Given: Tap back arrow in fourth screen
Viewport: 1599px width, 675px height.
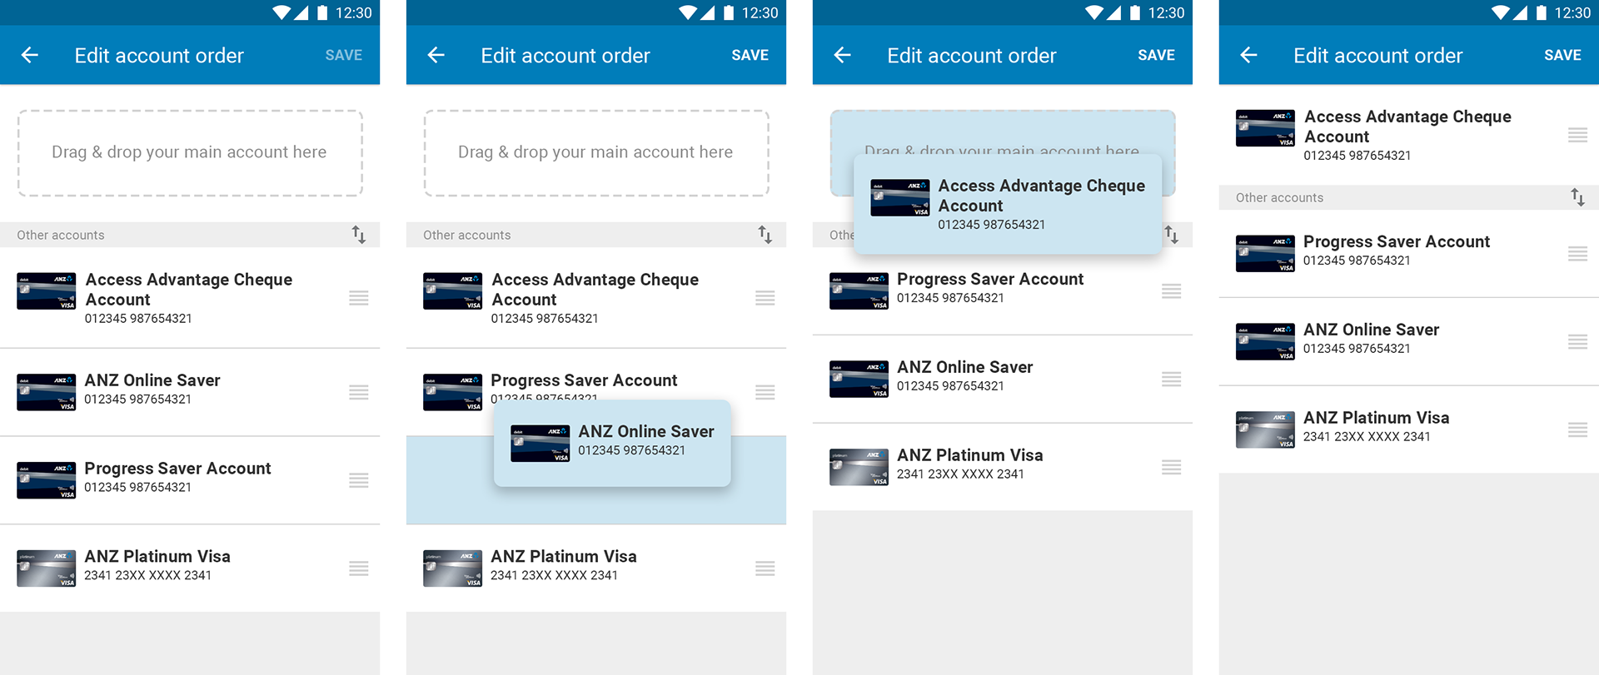Looking at the screenshot, I should 1249,55.
